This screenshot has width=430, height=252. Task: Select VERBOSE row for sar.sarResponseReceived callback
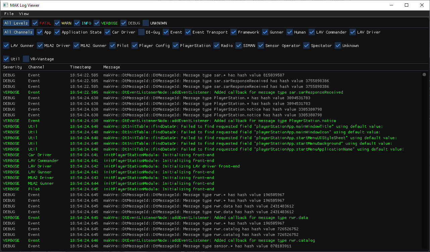(x=211, y=92)
